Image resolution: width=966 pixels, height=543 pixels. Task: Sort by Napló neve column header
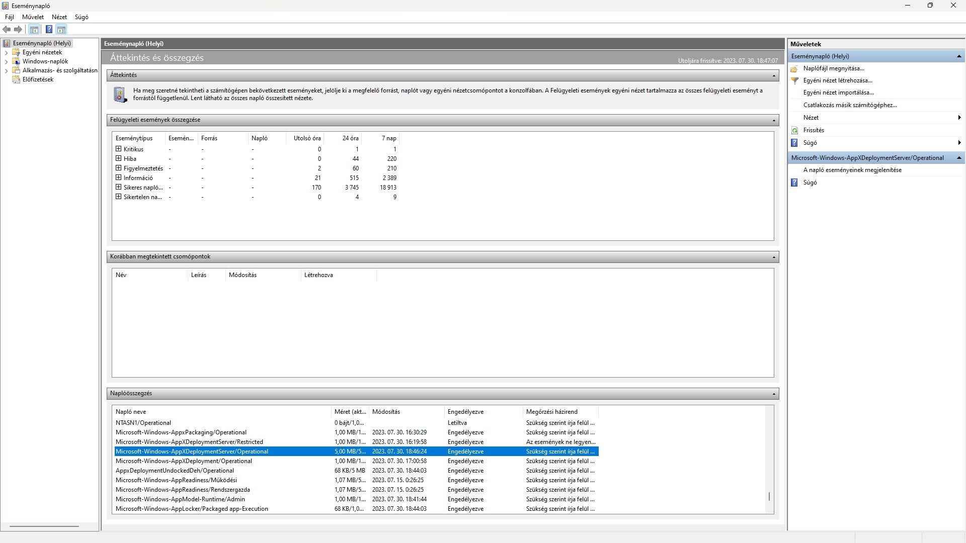[x=221, y=412]
